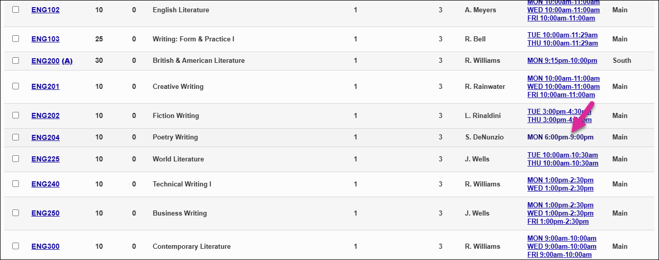Follow the ENG225 World Literature link
The width and height of the screenshot is (659, 260).
coord(46,159)
